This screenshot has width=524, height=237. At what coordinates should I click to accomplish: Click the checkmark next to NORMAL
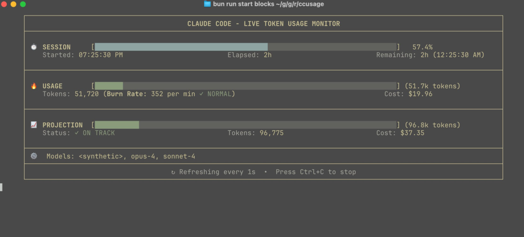[201, 94]
